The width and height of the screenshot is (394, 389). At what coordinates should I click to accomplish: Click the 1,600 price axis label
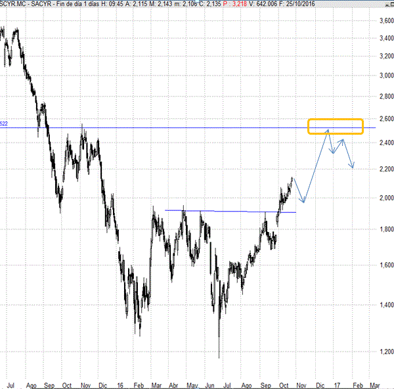[x=387, y=265]
